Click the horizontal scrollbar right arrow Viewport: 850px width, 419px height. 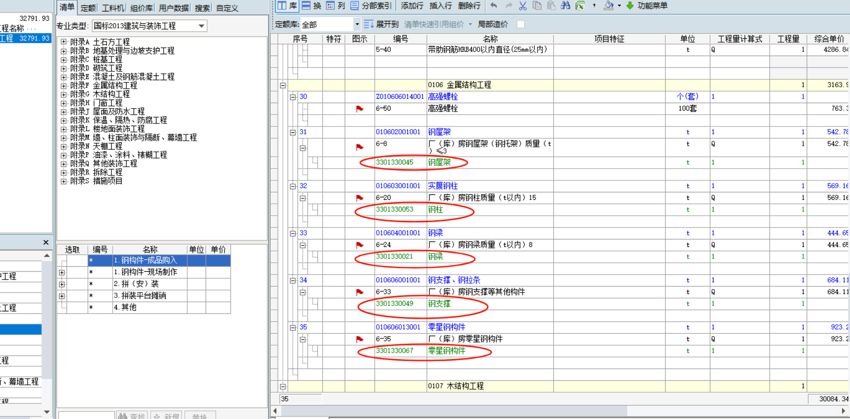[x=843, y=411]
